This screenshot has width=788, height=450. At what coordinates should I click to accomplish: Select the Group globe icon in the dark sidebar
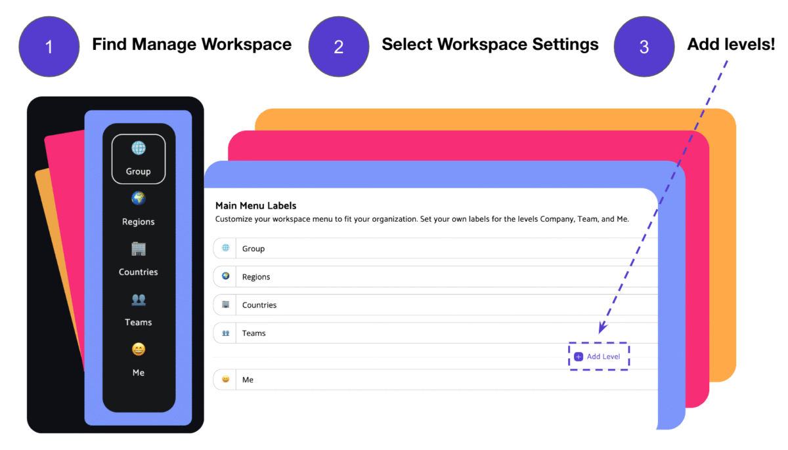click(139, 149)
